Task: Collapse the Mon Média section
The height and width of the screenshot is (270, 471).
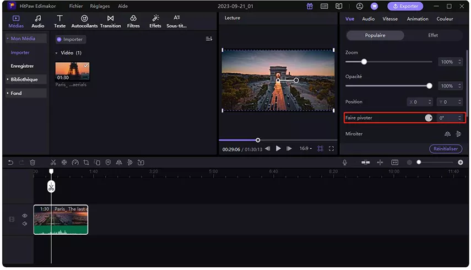Action: tap(8, 39)
